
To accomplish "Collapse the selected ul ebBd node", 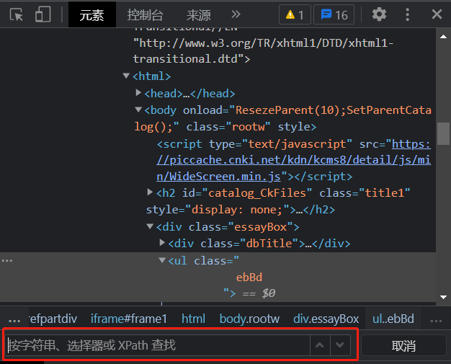I will pos(162,260).
